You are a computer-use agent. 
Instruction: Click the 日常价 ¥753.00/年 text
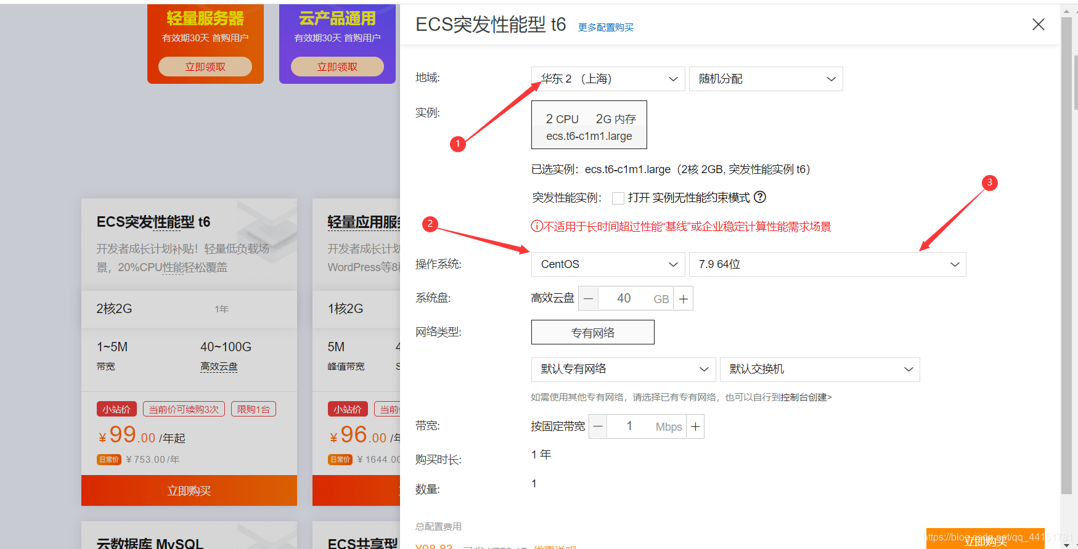pyautogui.click(x=138, y=460)
